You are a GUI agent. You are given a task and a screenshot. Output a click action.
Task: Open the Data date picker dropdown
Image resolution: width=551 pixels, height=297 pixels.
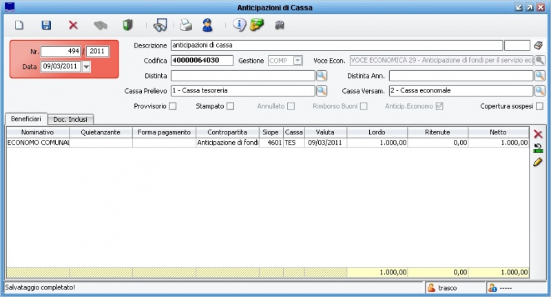coord(86,67)
